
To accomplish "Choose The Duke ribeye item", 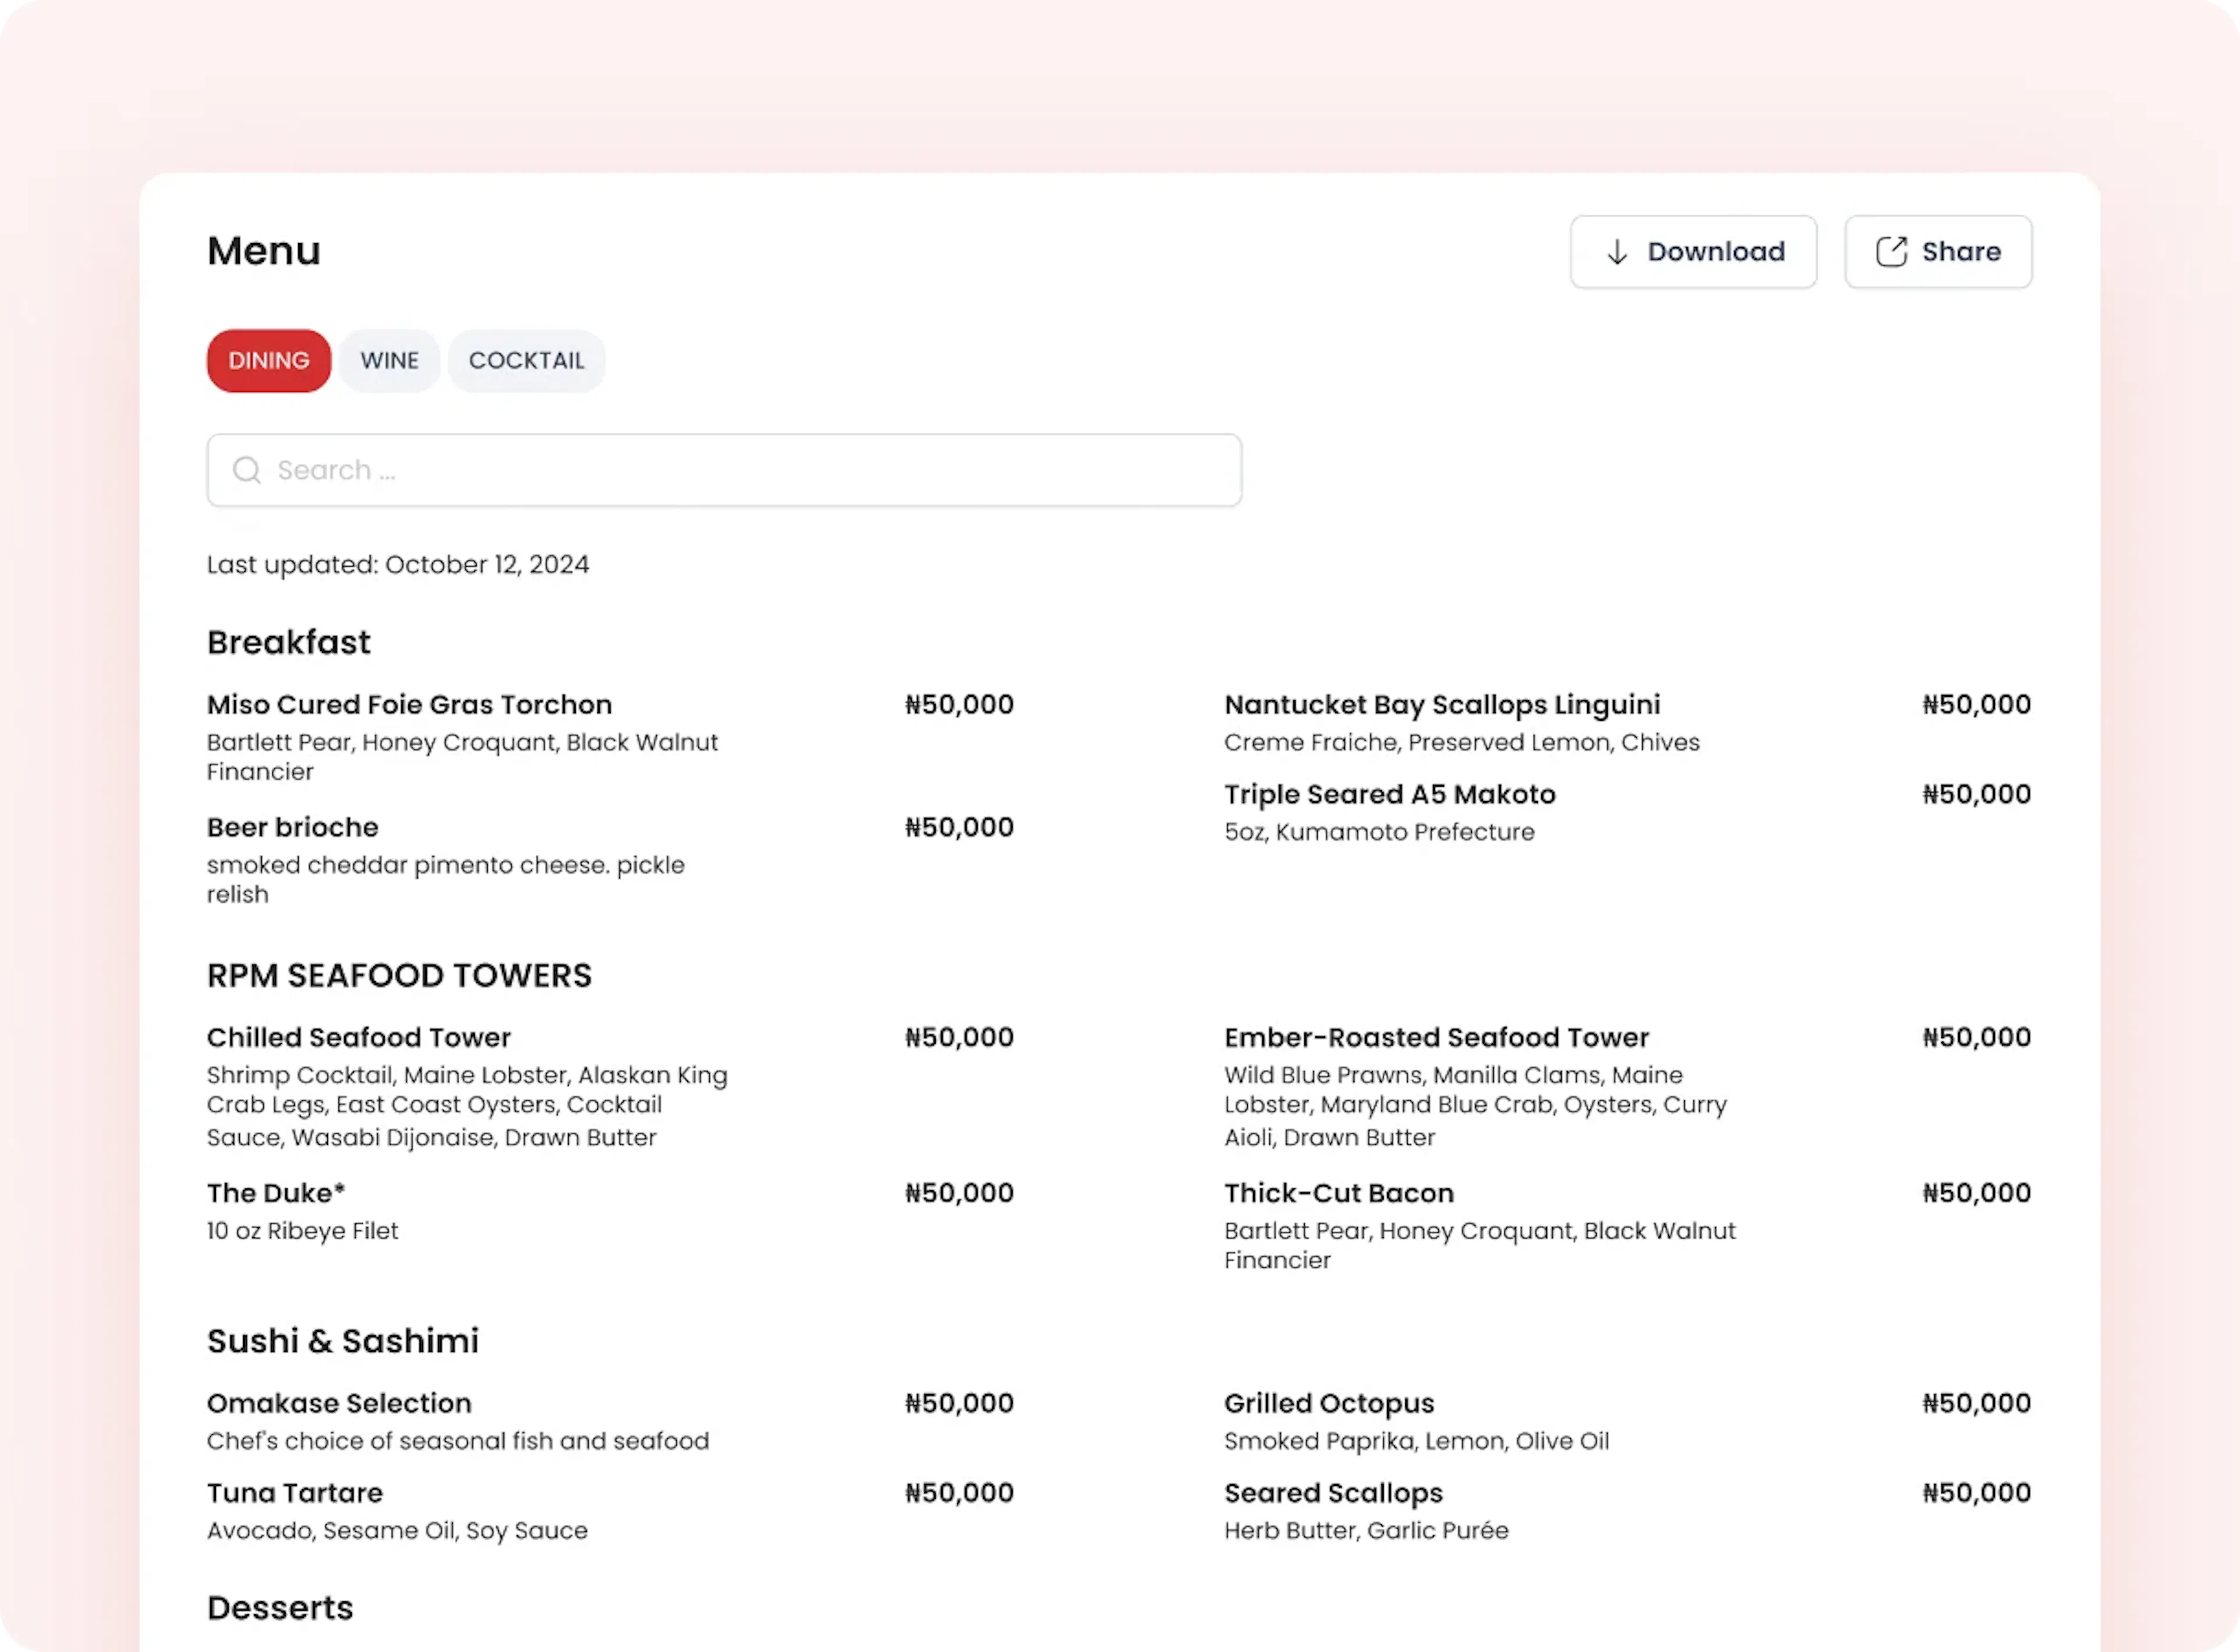I will click(276, 1194).
